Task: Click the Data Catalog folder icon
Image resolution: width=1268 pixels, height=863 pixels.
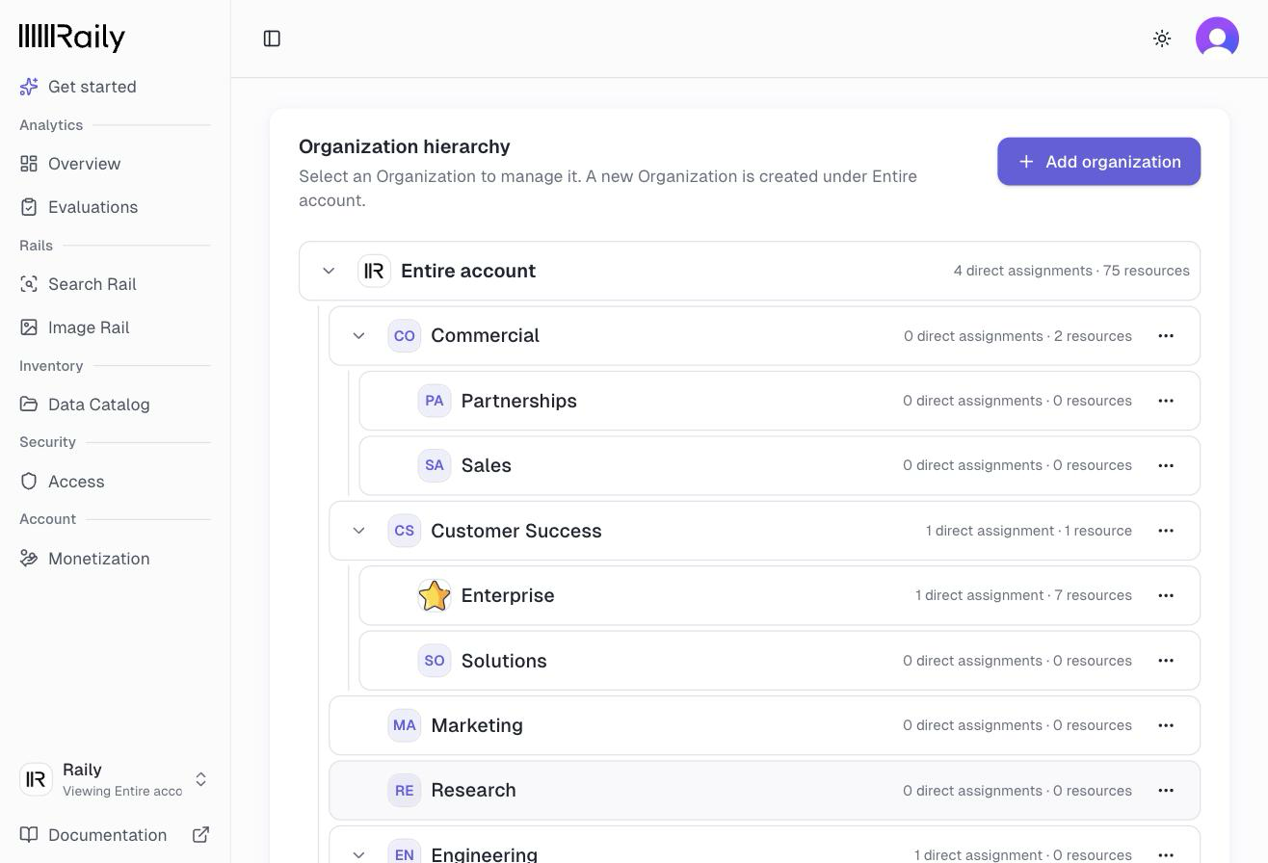Action: click(29, 405)
